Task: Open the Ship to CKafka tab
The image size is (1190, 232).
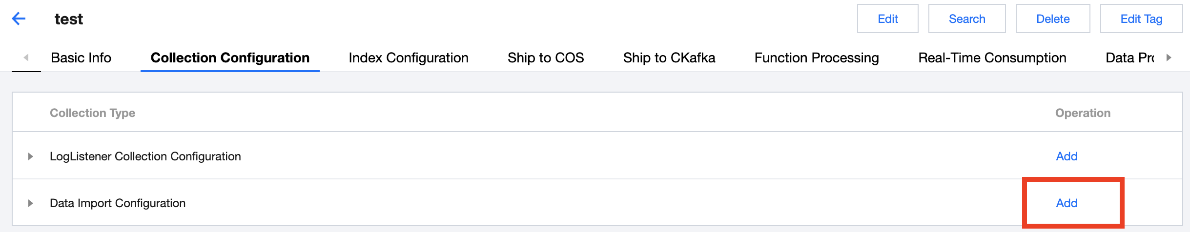Action: tap(669, 58)
